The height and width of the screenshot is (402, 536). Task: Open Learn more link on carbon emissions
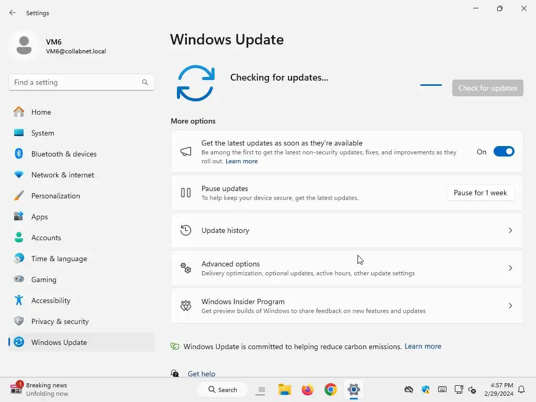pos(423,347)
